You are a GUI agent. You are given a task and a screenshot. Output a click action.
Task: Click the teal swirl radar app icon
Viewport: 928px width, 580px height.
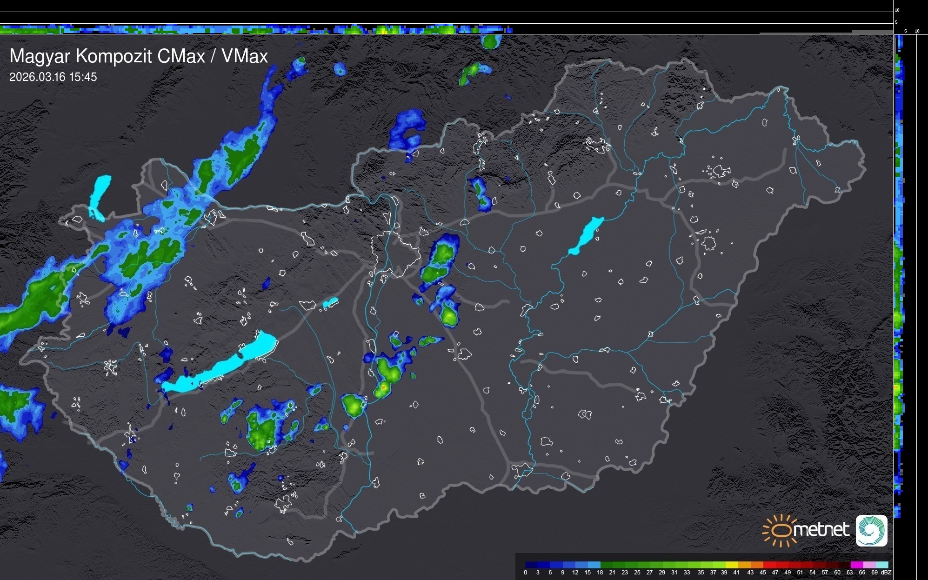click(x=871, y=530)
